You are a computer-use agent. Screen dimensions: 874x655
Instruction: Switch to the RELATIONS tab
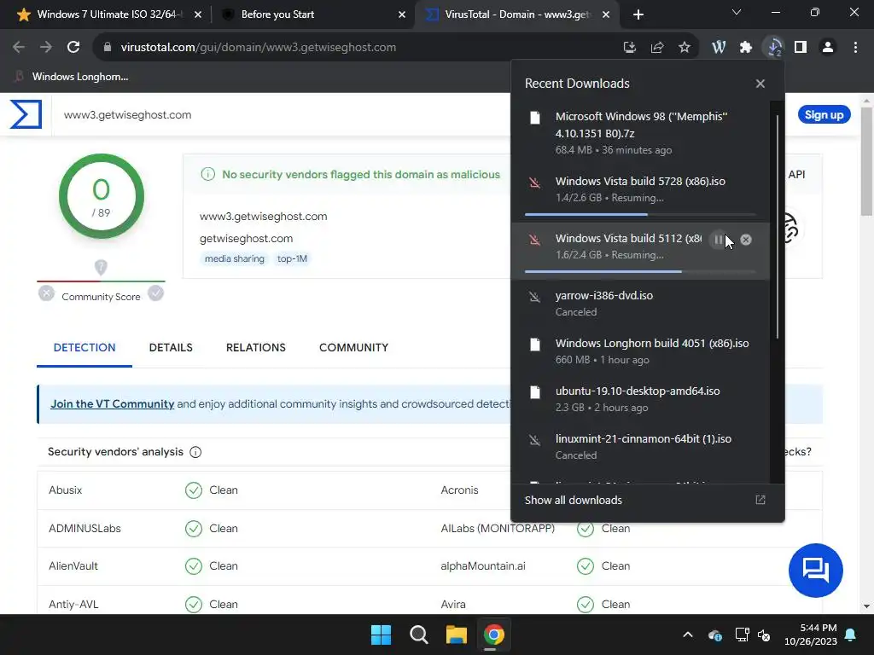click(x=256, y=348)
